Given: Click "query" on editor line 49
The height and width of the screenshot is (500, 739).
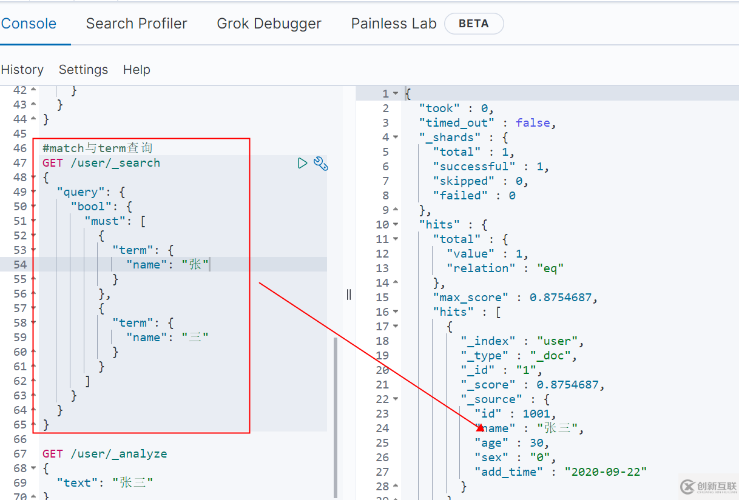Looking at the screenshot, I should click(x=81, y=192).
